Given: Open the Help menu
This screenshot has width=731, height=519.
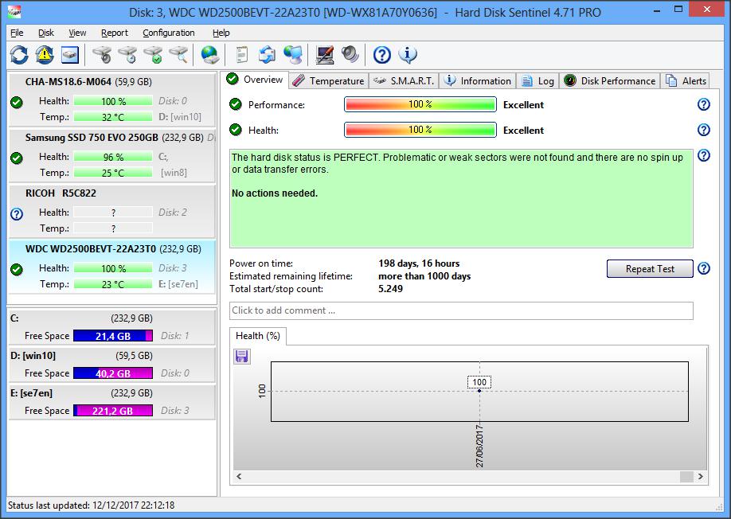Looking at the screenshot, I should 221,33.
